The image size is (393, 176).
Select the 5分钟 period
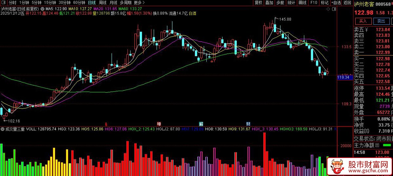tap(36, 3)
